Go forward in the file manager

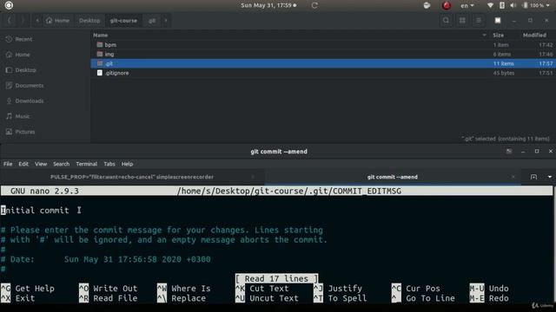point(23,21)
